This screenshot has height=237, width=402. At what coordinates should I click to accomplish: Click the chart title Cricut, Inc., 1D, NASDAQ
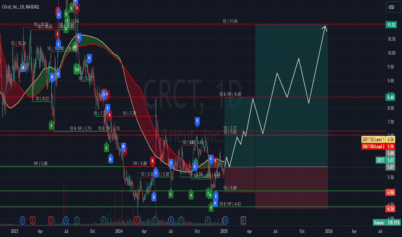pos(21,7)
